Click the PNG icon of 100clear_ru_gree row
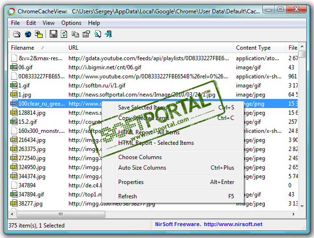 click(x=13, y=104)
